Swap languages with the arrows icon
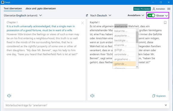 pyautogui.click(x=87, y=15)
